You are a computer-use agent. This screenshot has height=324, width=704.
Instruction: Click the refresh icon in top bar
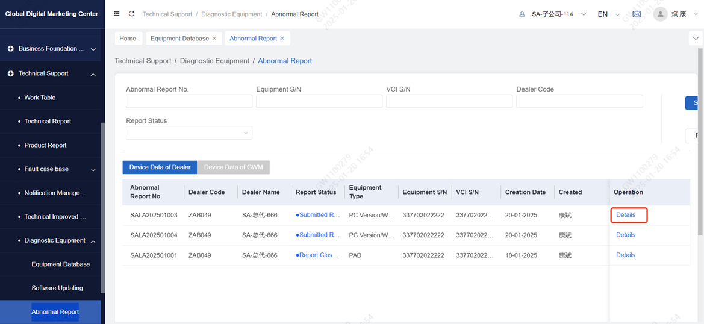131,14
